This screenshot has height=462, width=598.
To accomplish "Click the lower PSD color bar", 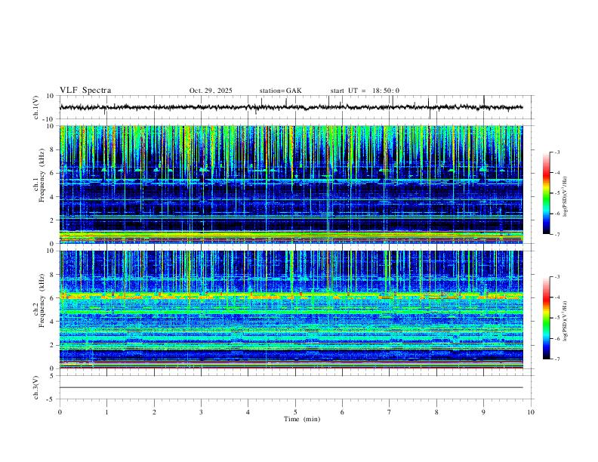I will coord(547,318).
